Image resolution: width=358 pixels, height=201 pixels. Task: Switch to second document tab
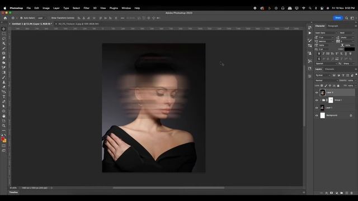coord(78,23)
